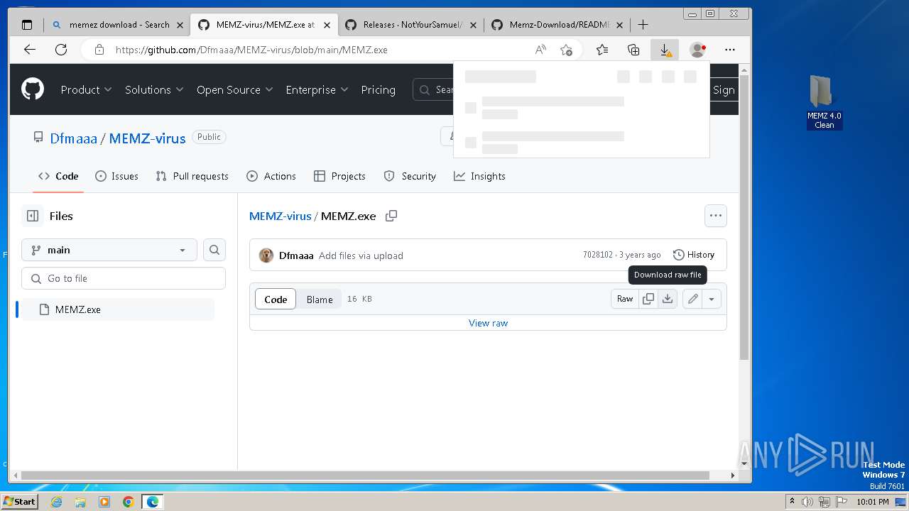Click the View raw link
Image resolution: width=909 pixels, height=511 pixels.
488,323
